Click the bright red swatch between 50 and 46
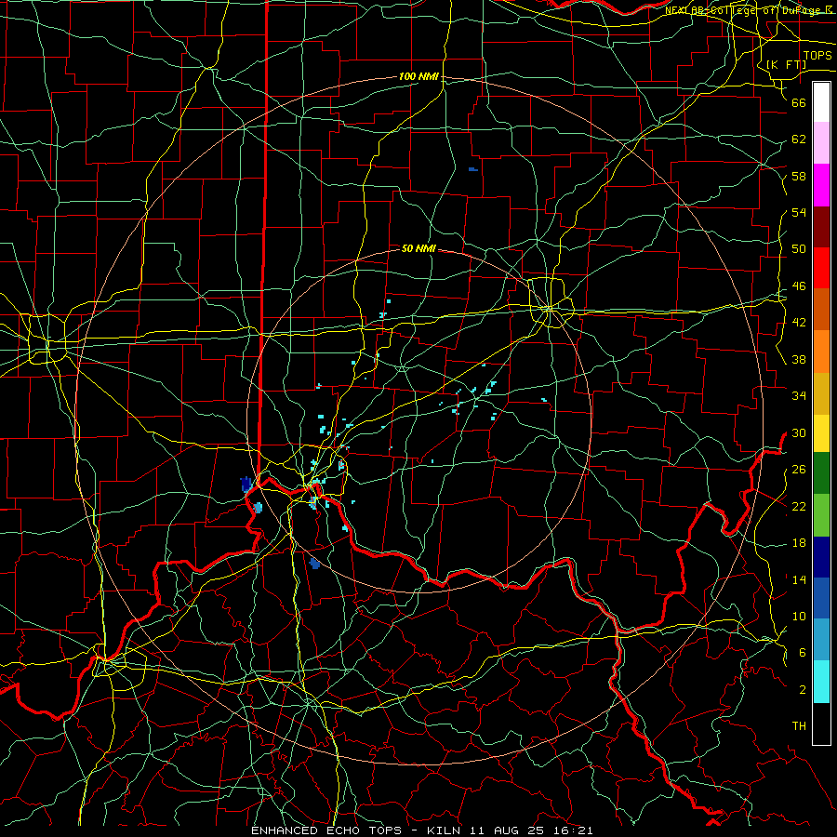837x837 pixels. click(x=821, y=268)
